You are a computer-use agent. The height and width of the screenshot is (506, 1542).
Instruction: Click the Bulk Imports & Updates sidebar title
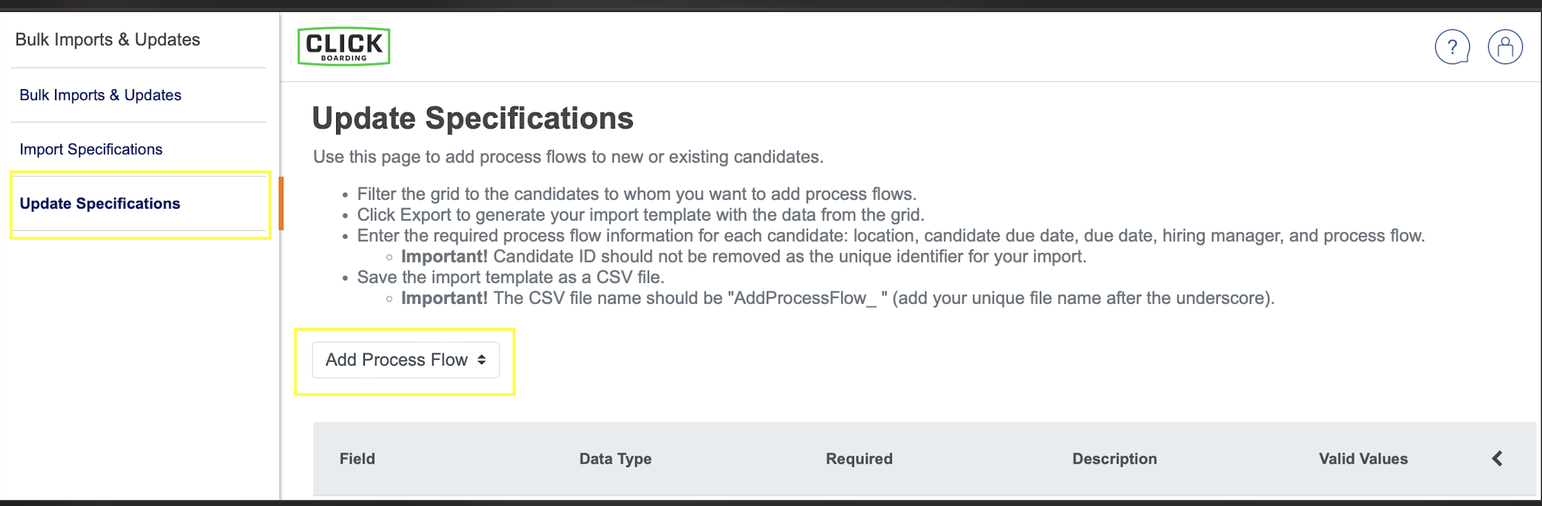point(107,39)
